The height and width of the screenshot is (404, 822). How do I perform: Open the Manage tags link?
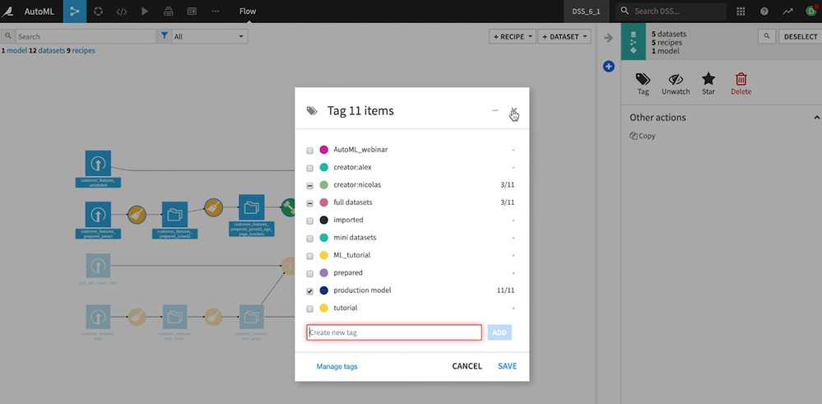[x=337, y=366]
